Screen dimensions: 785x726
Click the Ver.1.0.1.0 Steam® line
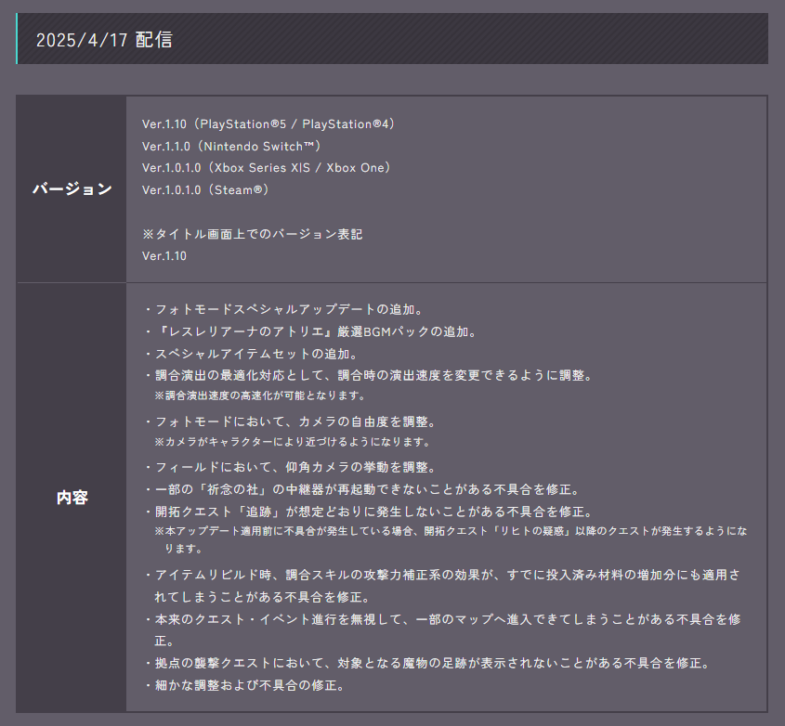205,189
